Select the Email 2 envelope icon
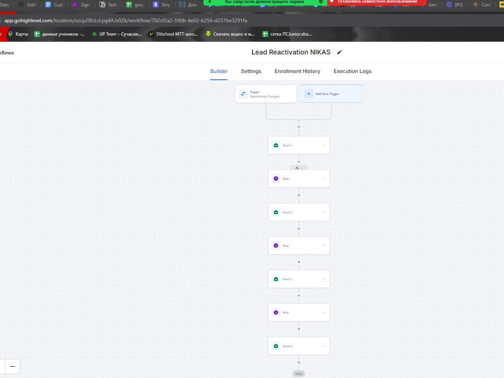The height and width of the screenshot is (378, 504). [x=276, y=212]
